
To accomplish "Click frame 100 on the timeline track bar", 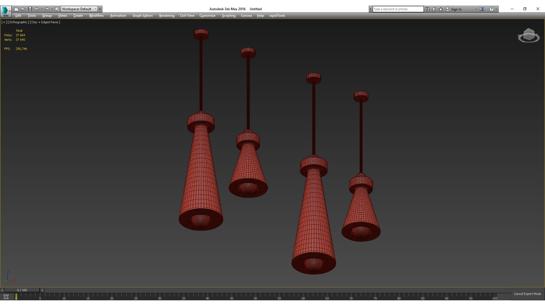I will coord(495,297).
